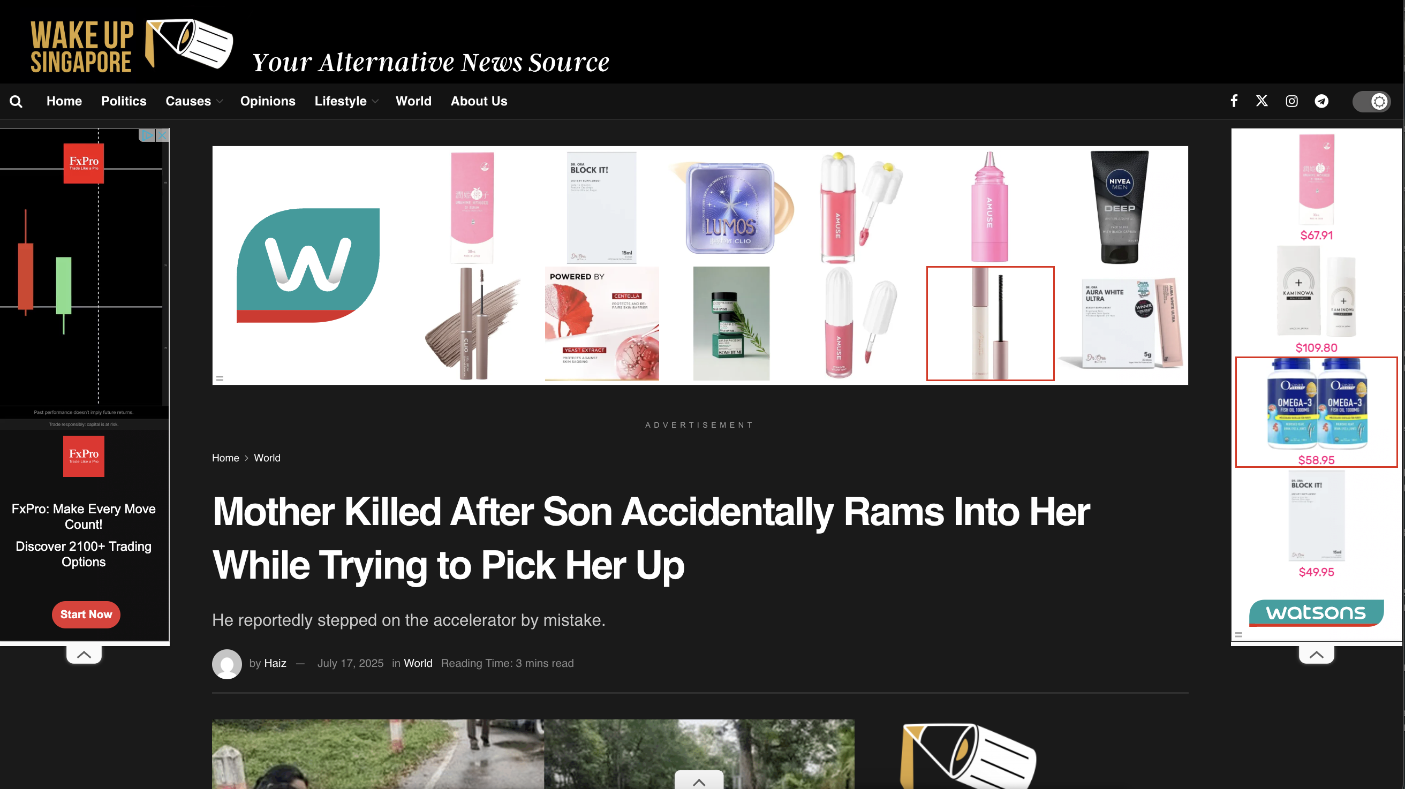Screen dimensions: 1405x789
Task: Click the Start Now button
Action: [x=86, y=614]
